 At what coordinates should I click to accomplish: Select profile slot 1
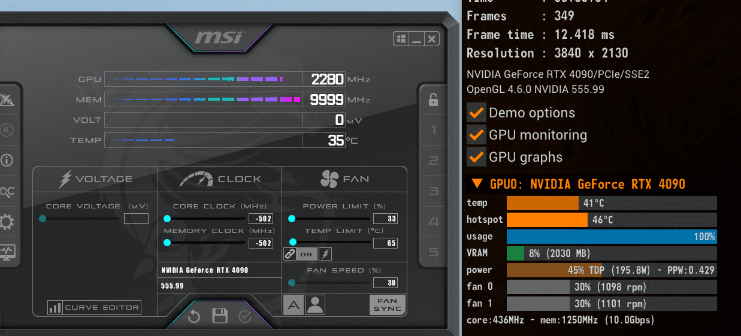[434, 130]
